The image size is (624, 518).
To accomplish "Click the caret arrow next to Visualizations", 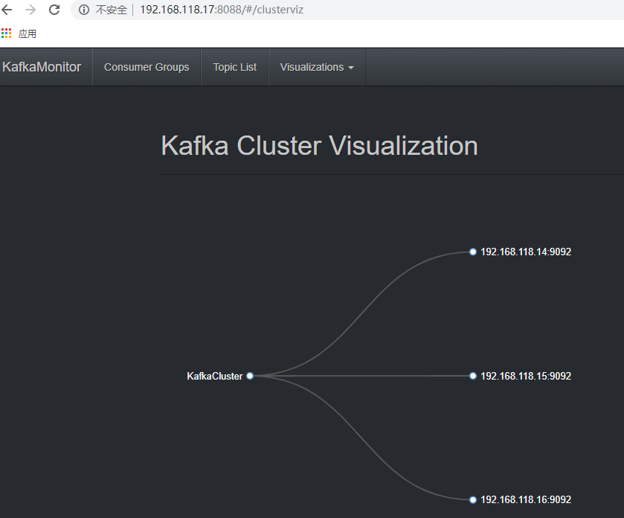I will point(351,68).
